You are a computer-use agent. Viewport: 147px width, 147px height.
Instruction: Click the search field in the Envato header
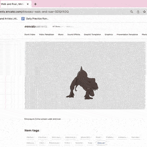[70, 26]
